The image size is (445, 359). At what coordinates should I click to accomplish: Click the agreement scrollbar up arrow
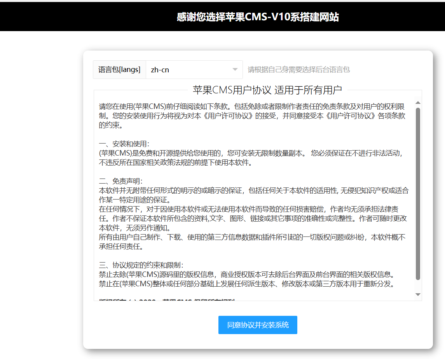(418, 103)
